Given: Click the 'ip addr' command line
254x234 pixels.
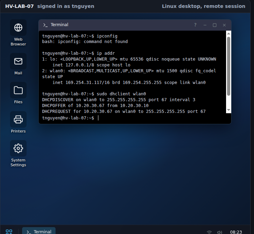Looking at the screenshot, I should (78, 53).
